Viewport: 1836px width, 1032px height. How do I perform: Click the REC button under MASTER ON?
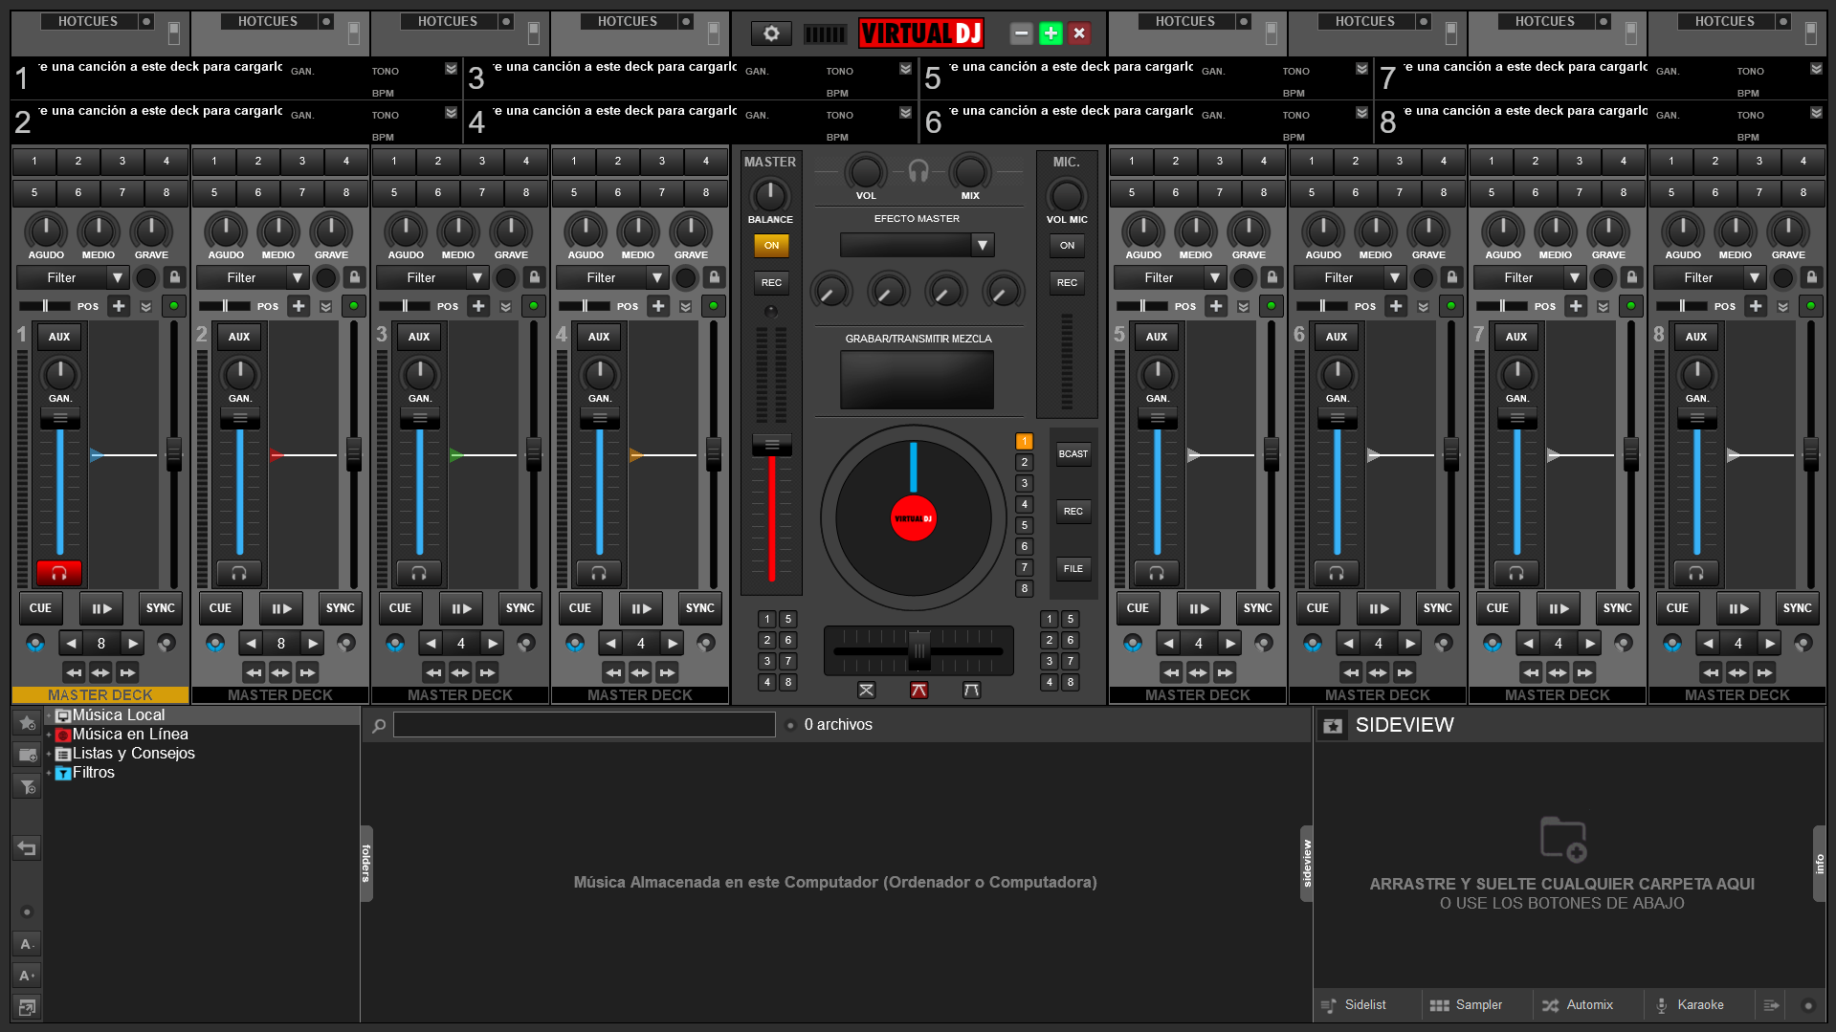point(771,283)
